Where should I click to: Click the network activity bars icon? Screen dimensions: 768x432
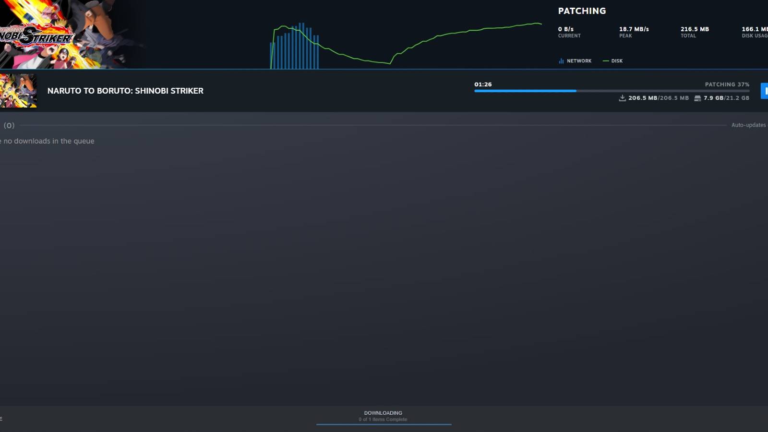point(560,60)
